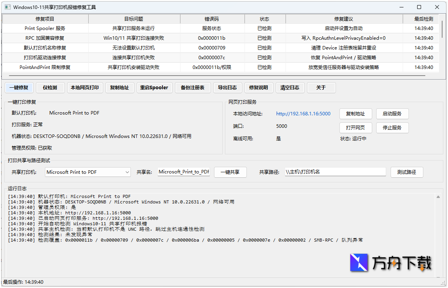Click the 目标问题 column header
Image resolution: width=448 pixels, height=288 pixels.
(x=134, y=19)
